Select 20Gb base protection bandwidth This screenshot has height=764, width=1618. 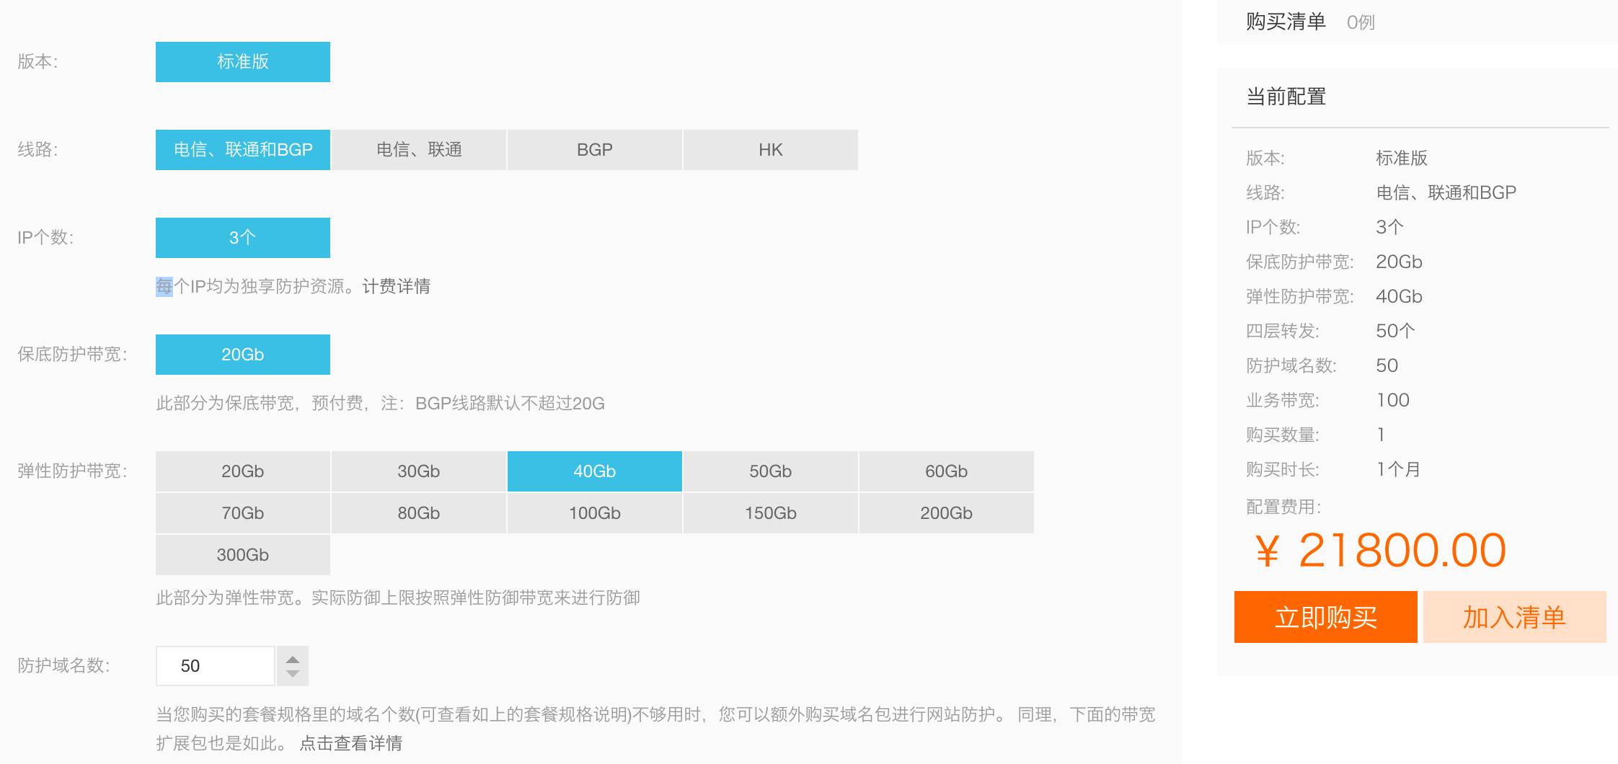coord(242,355)
